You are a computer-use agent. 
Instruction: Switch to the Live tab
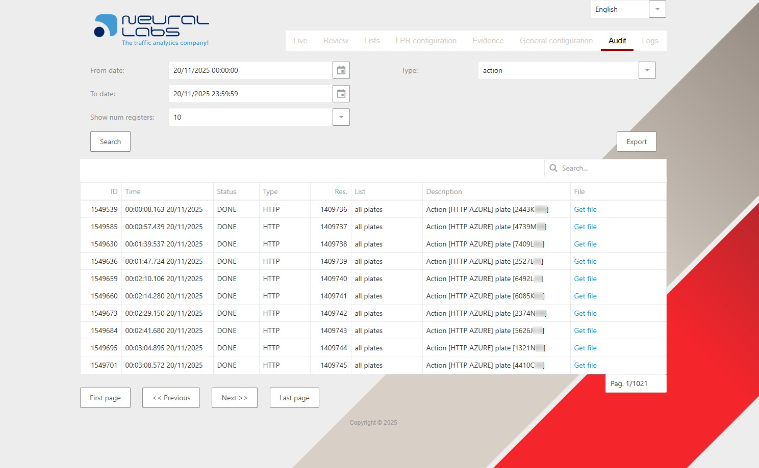coord(300,41)
